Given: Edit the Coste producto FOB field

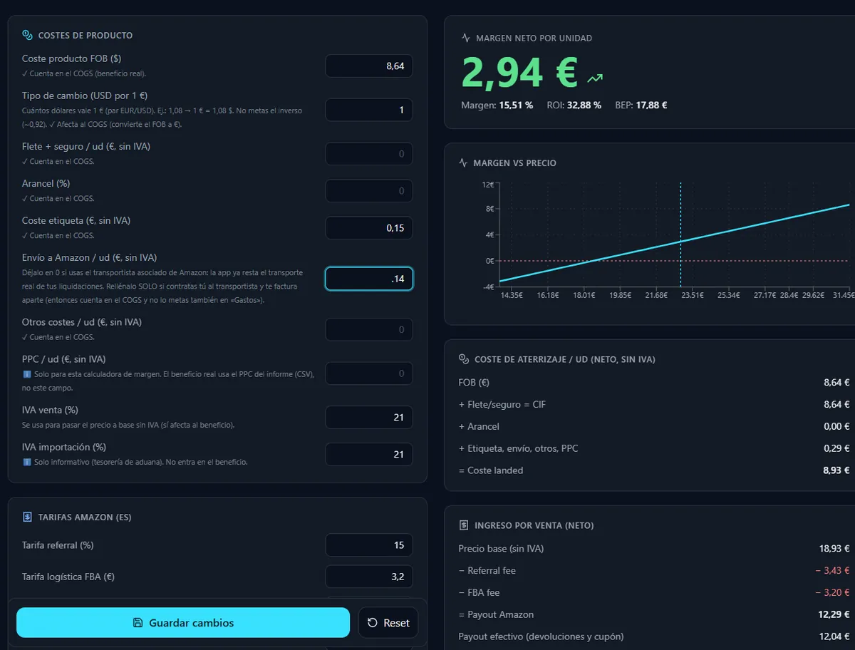Looking at the screenshot, I should click(369, 66).
